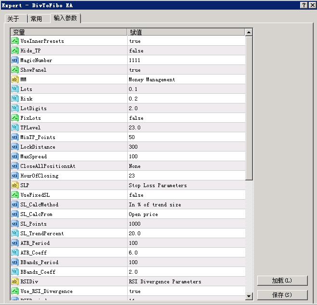Click the ATR_Coeff double type icon
Viewport: 317px width, 305px height.
click(15, 253)
